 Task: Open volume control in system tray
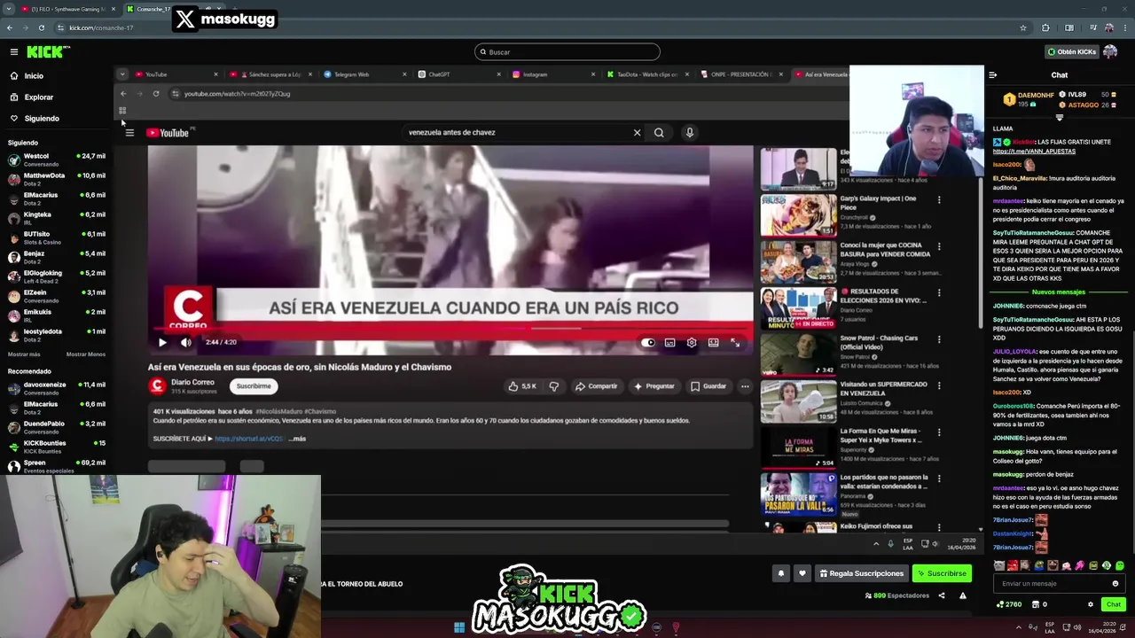pyautogui.click(x=1077, y=627)
